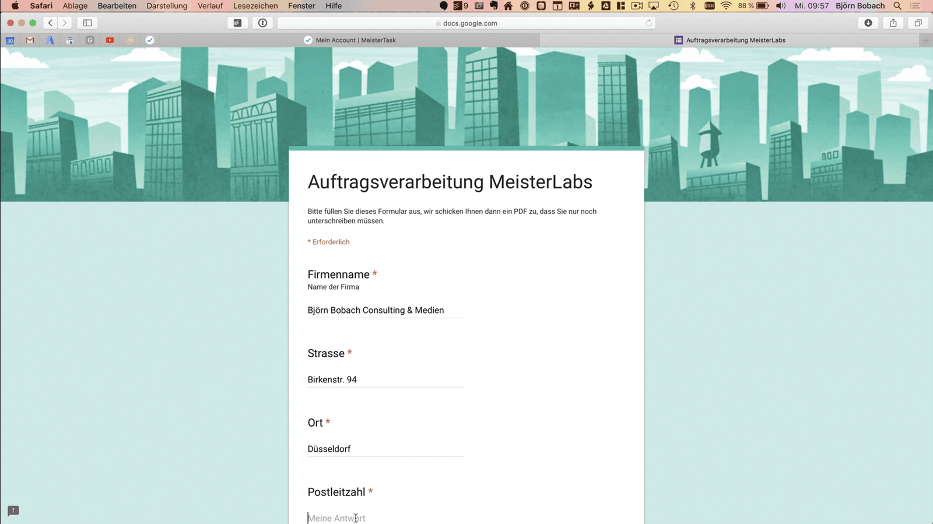Screen dimensions: 933x524
Task: Open the pinned MeisterTask checkmark tab
Action: 150,40
